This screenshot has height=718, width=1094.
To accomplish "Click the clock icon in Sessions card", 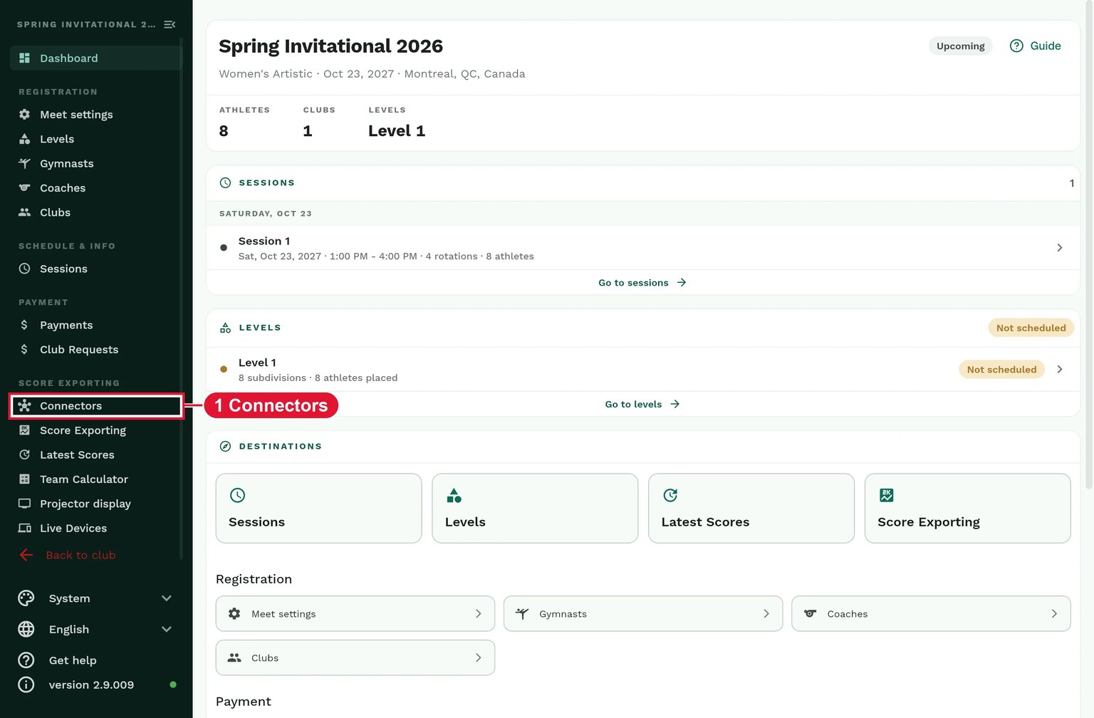I will coord(238,495).
